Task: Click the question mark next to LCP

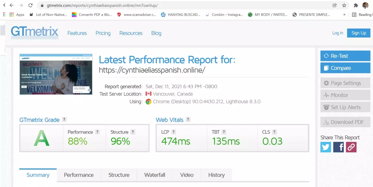Action: coord(173,132)
